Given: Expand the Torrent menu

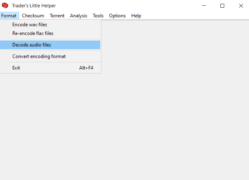Looking at the screenshot, I should (57, 16).
